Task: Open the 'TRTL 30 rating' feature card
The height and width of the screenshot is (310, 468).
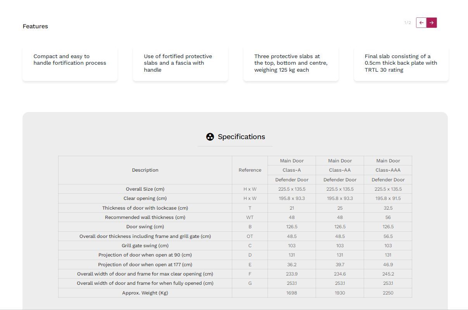Action: [401, 64]
